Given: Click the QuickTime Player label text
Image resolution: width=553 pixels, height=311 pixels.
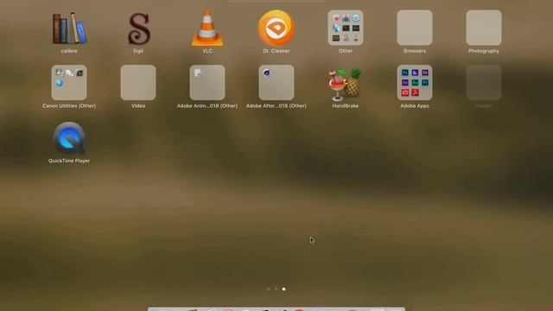Looking at the screenshot, I should pyautogui.click(x=69, y=161).
